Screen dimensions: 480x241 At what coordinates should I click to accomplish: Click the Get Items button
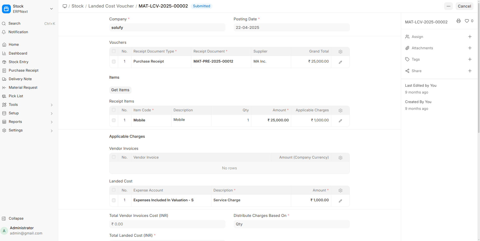tap(120, 90)
